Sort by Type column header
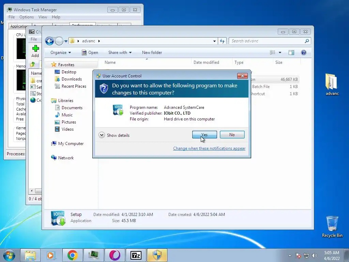This screenshot has height=262, width=349. [x=239, y=62]
